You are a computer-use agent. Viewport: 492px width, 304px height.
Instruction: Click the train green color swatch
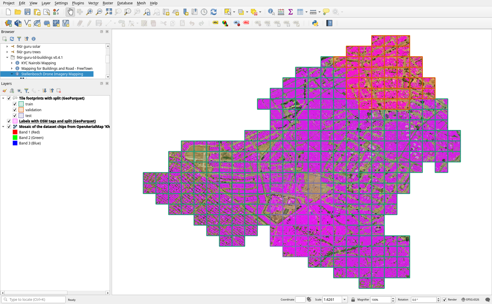coord(21,104)
